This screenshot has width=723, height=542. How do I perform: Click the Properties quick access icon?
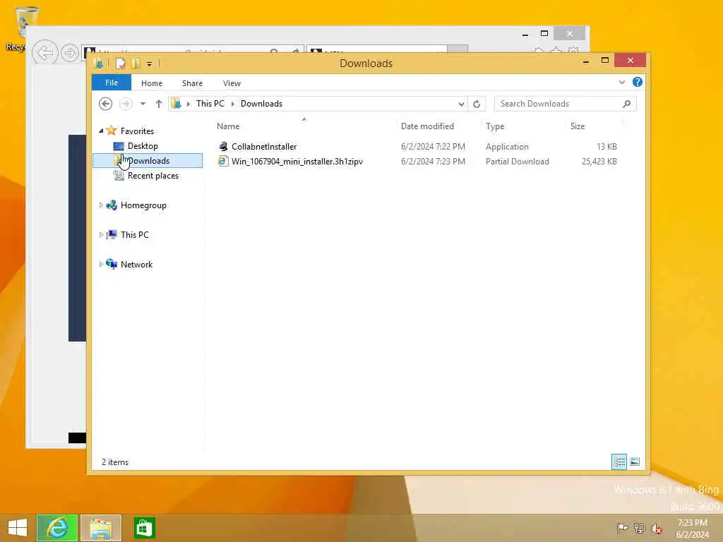pyautogui.click(x=120, y=64)
